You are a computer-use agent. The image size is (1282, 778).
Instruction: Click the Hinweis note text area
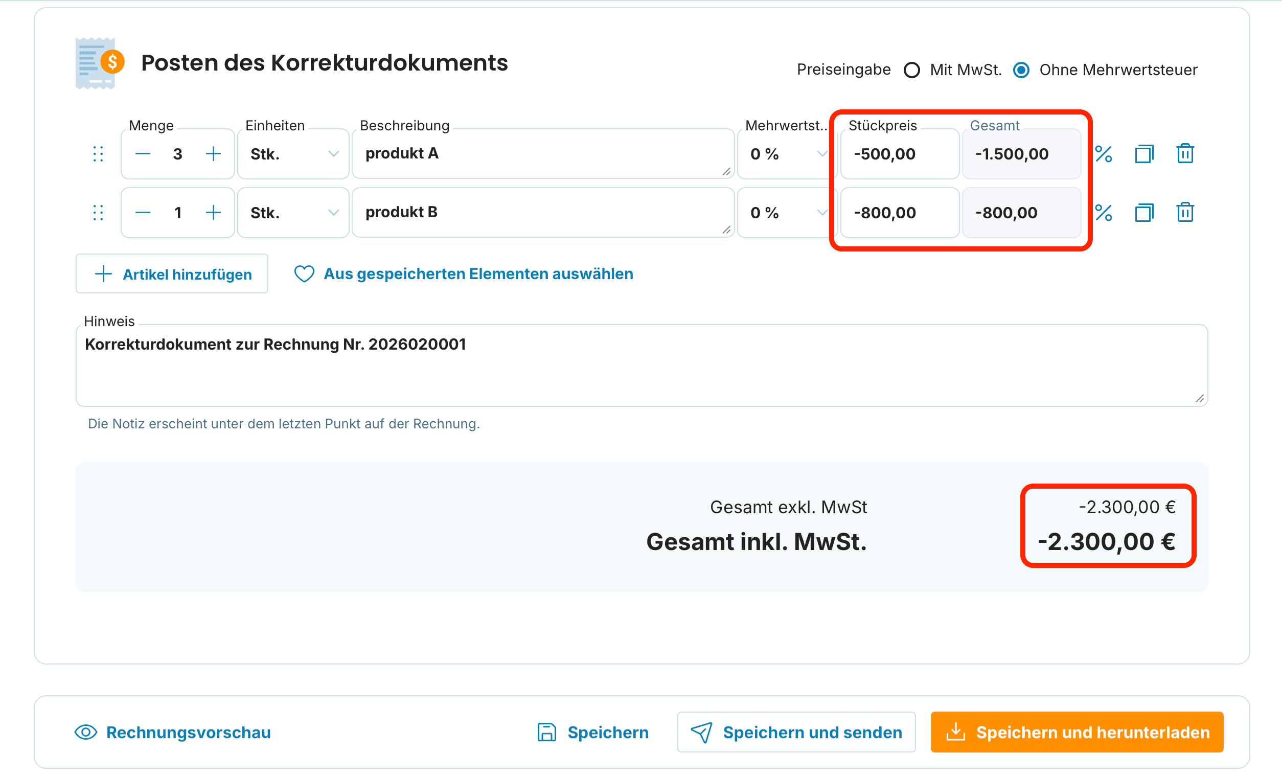[x=642, y=365]
